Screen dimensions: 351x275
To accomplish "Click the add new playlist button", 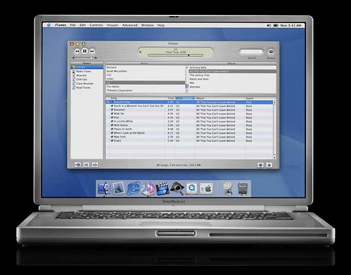I will [78, 165].
